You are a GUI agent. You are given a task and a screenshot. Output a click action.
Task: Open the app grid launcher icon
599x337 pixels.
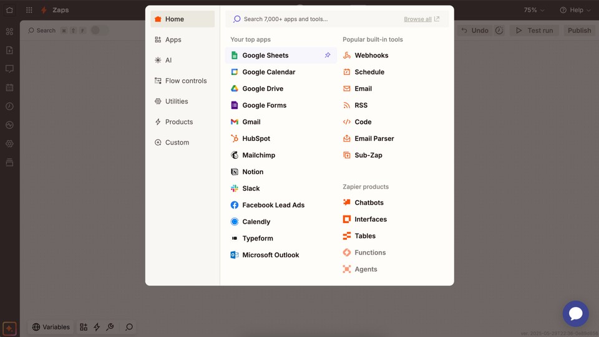(29, 10)
